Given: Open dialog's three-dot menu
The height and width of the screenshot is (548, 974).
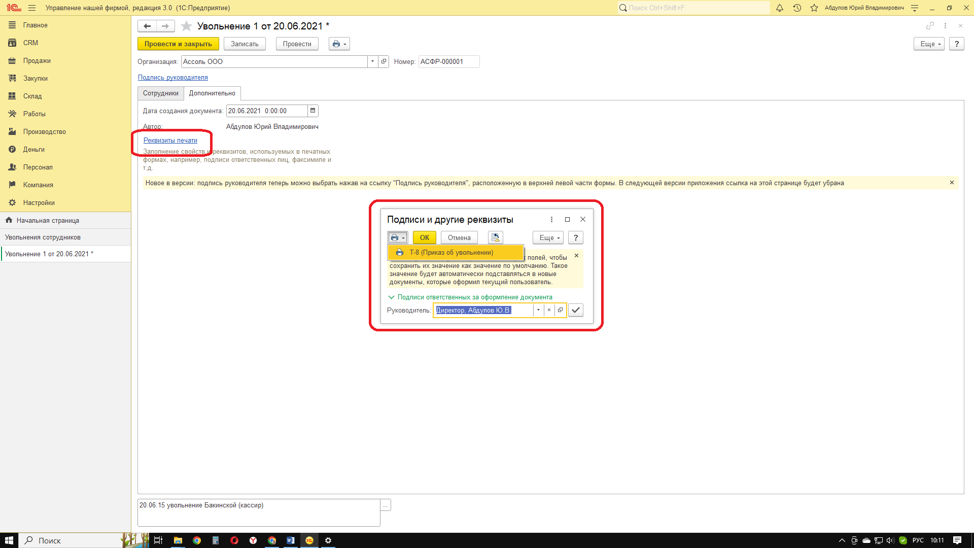Looking at the screenshot, I should click(551, 220).
